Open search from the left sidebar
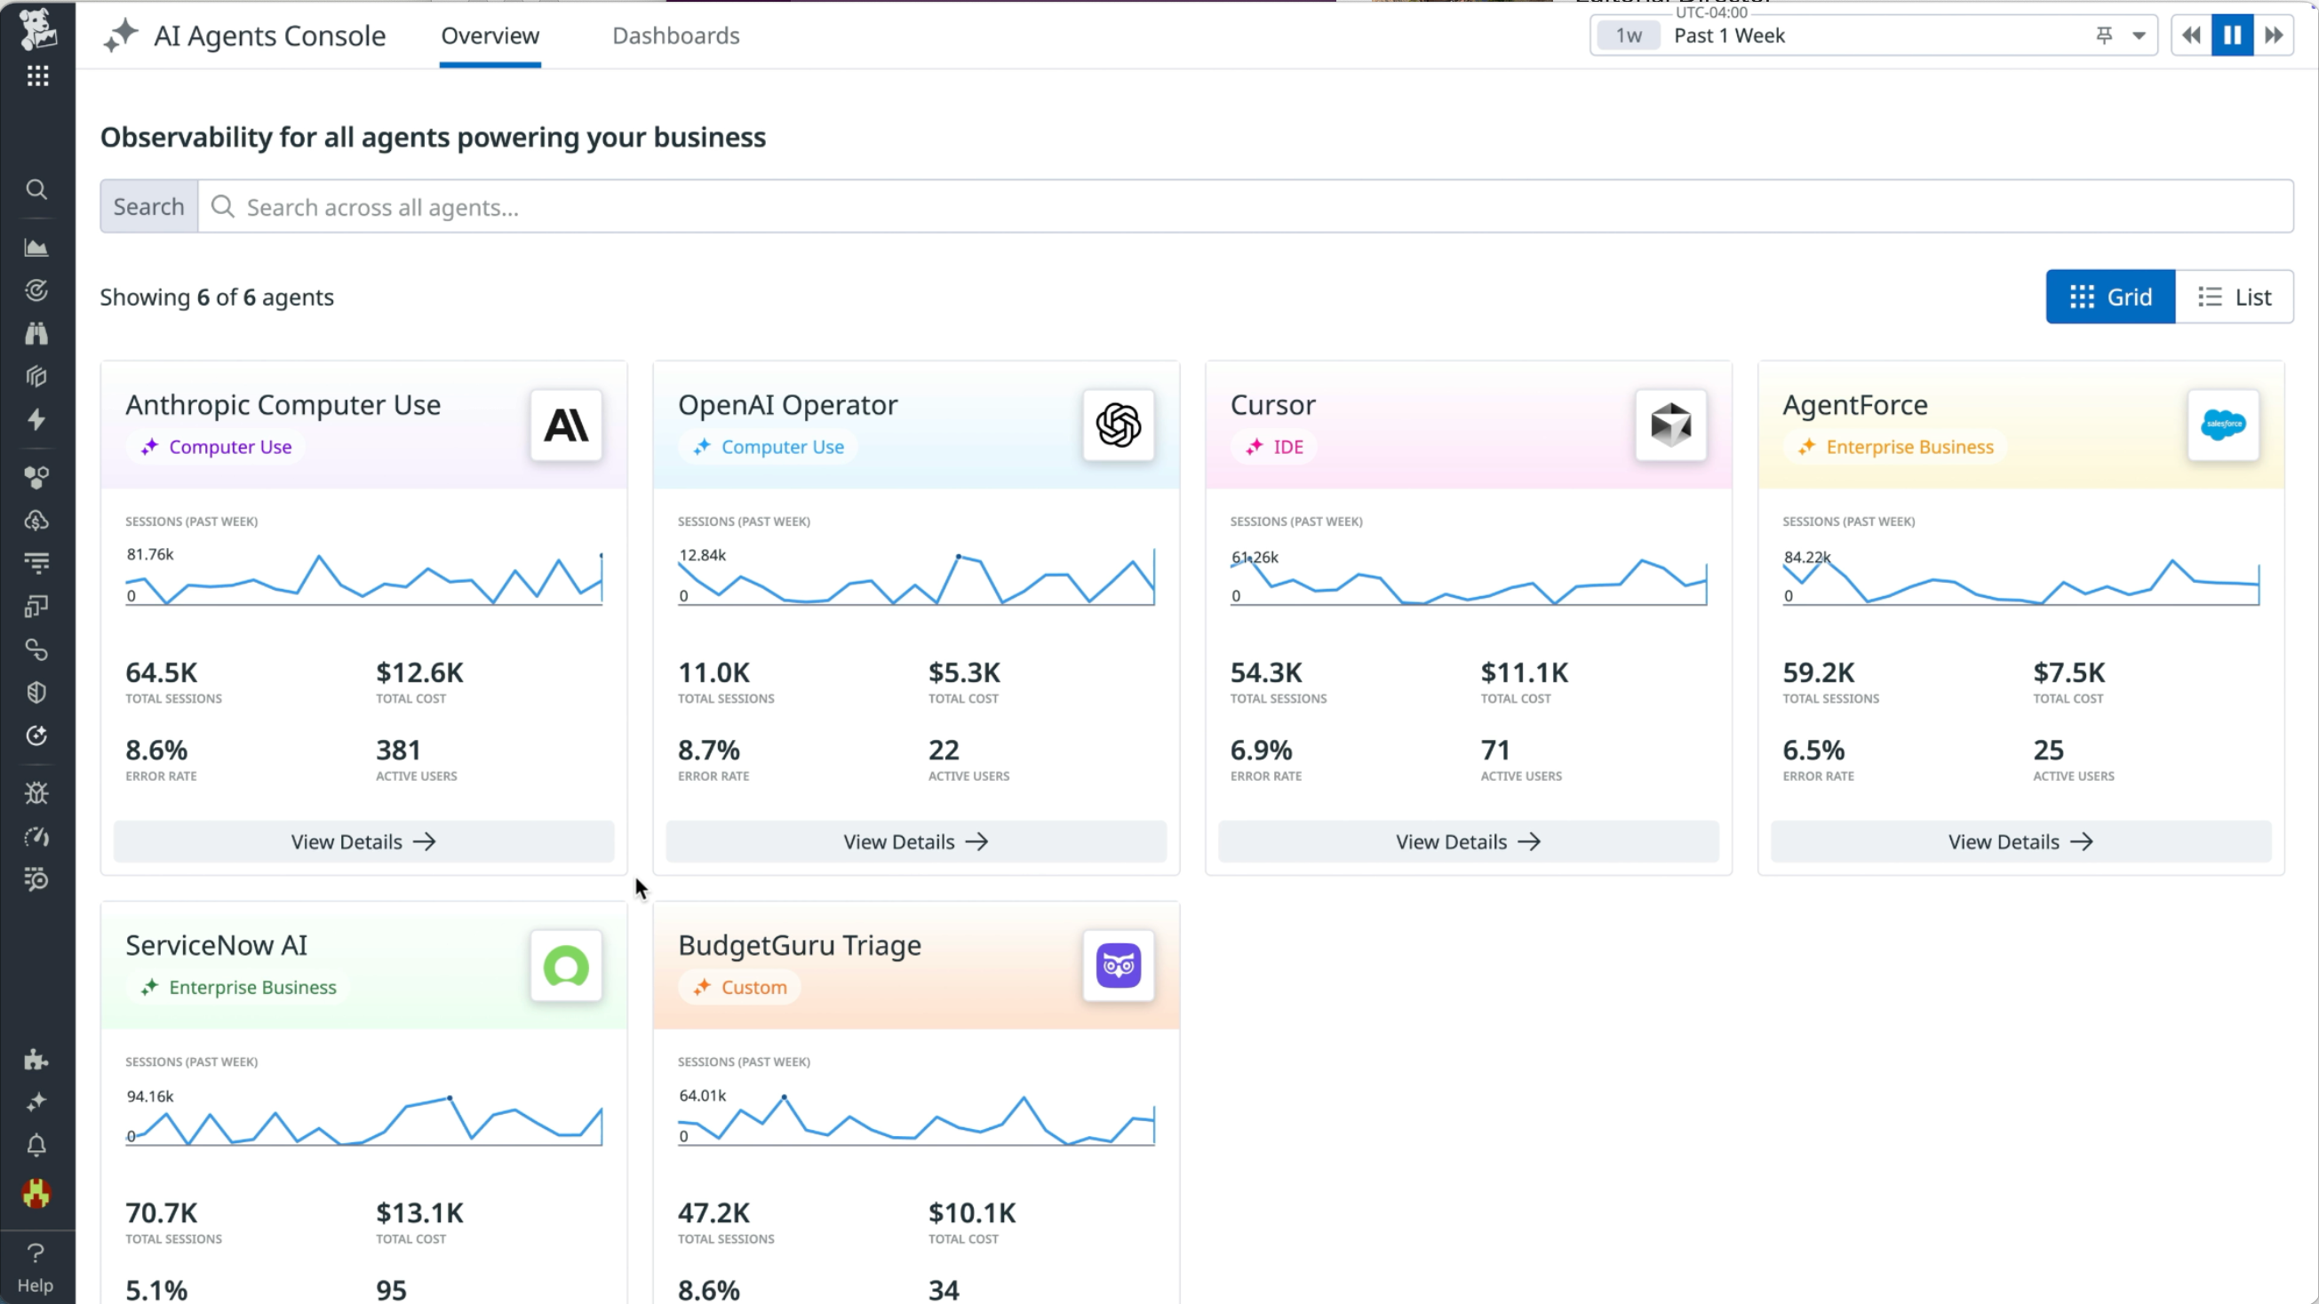Image resolution: width=2319 pixels, height=1304 pixels. (37, 189)
